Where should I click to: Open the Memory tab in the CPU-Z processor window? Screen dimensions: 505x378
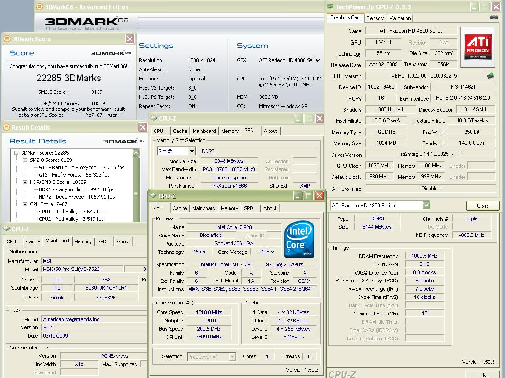tap(230, 209)
